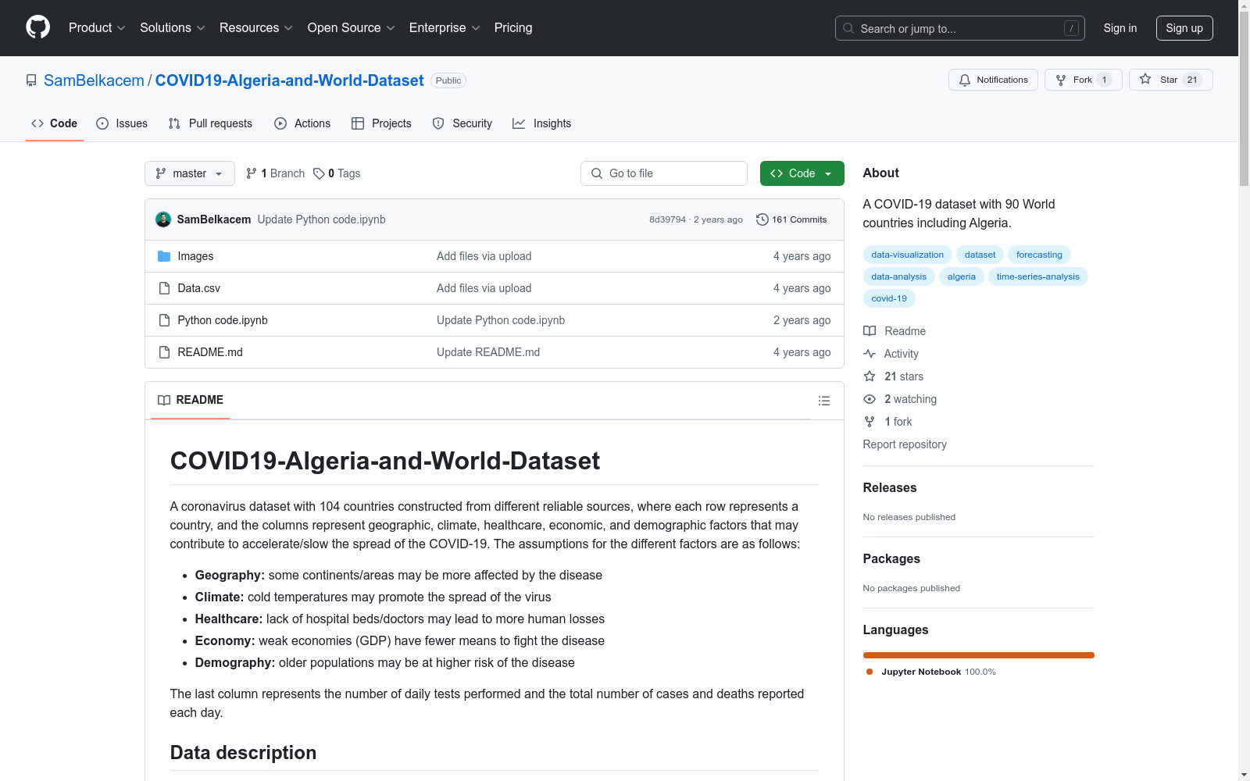1250x781 pixels.
Task: Open the Python code.ipynb file
Action: (x=223, y=320)
